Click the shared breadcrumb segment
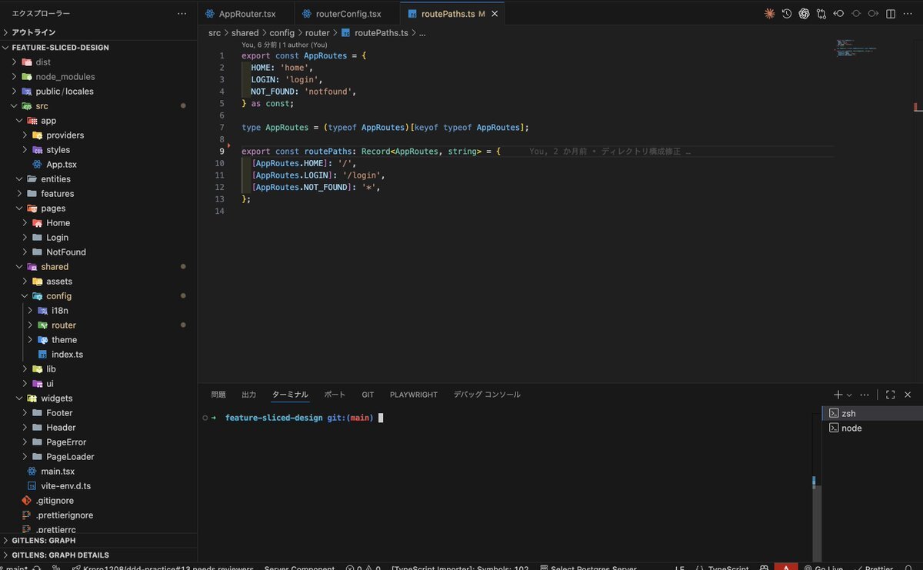Viewport: 923px width, 570px height. (x=245, y=33)
